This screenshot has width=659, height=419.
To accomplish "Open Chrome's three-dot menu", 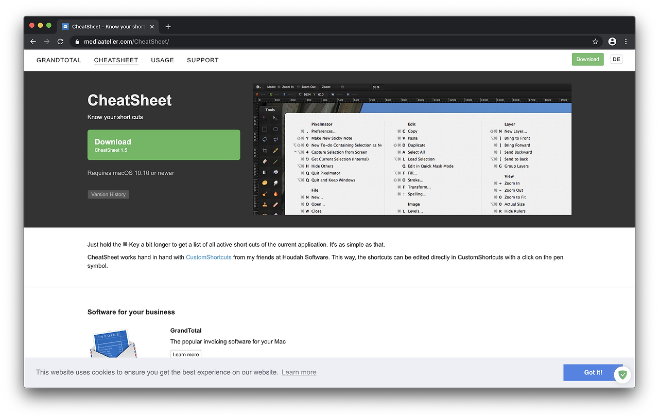I will pos(626,42).
